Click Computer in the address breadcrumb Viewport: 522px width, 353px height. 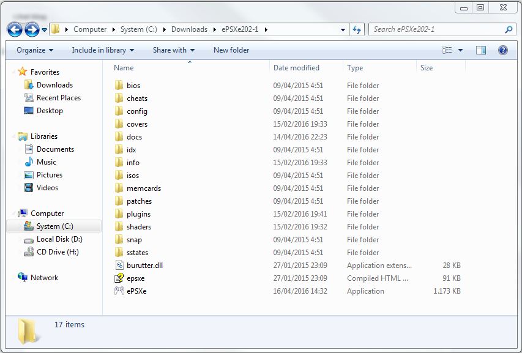pos(90,29)
